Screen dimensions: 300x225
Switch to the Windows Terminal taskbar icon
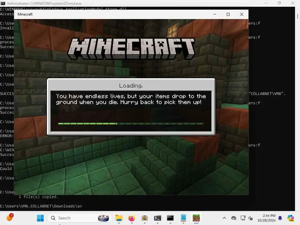pos(157,218)
